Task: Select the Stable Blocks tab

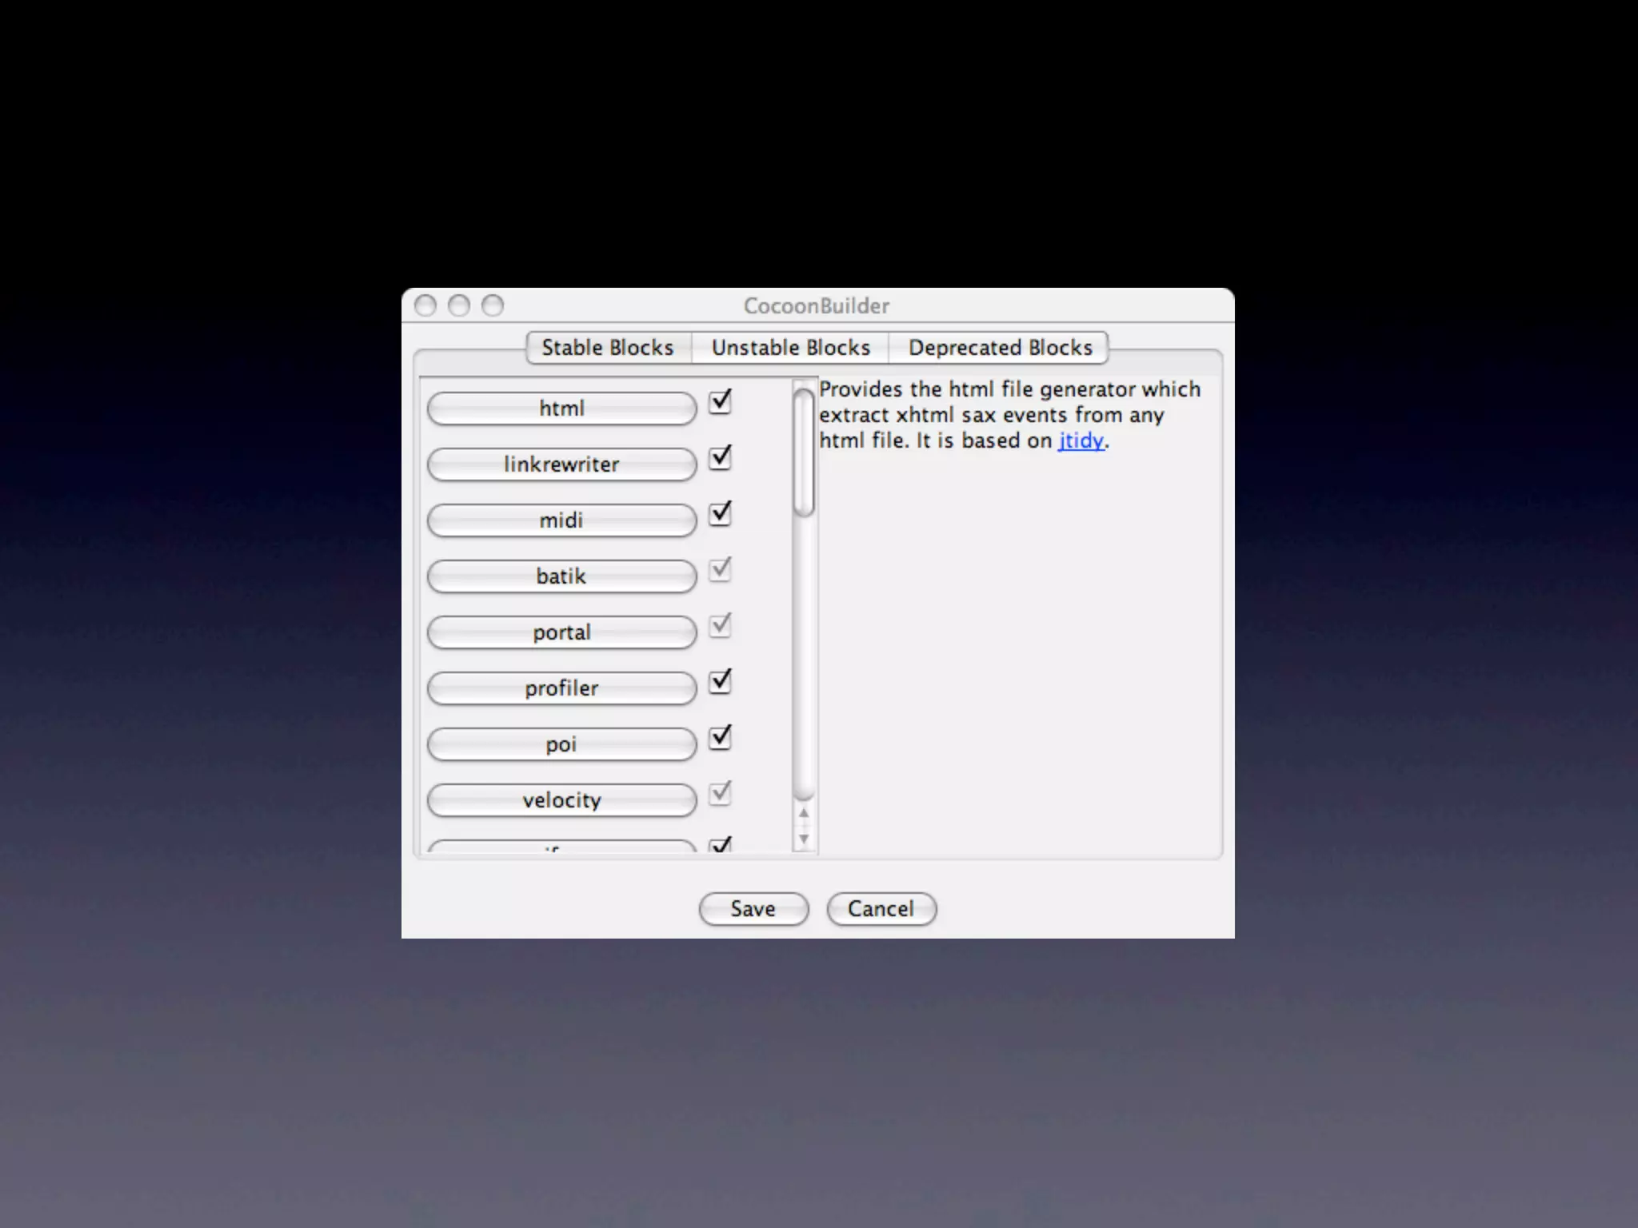Action: 608,348
